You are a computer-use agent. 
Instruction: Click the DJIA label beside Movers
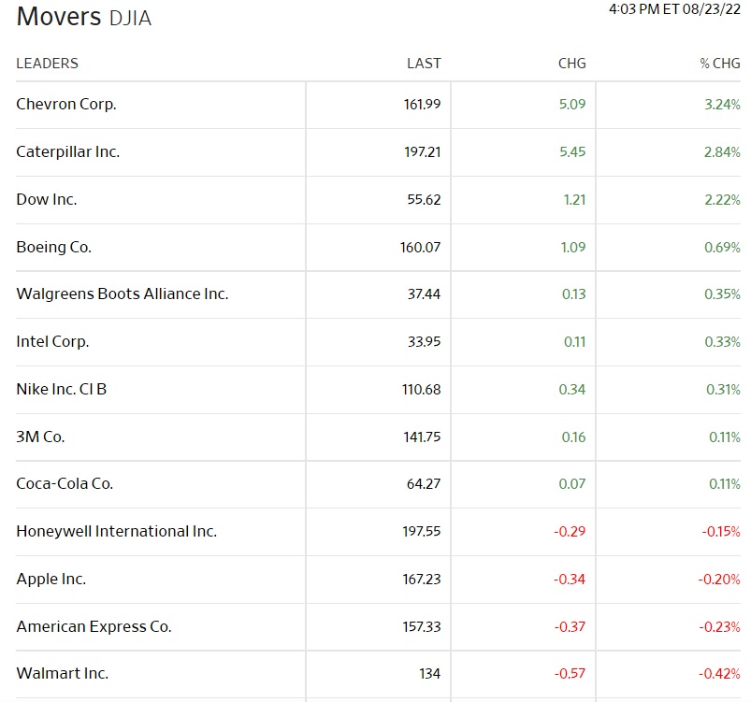[130, 19]
